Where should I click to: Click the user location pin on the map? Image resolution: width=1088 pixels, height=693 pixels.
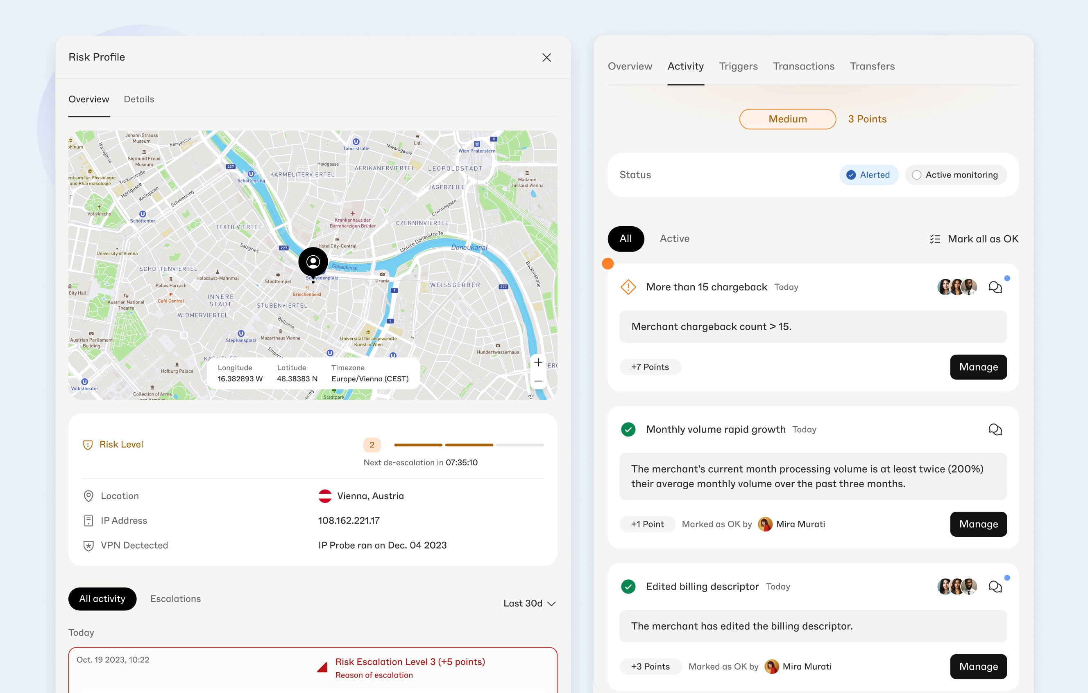click(313, 263)
